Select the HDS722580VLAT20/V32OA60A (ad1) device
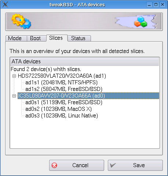 click(62, 76)
